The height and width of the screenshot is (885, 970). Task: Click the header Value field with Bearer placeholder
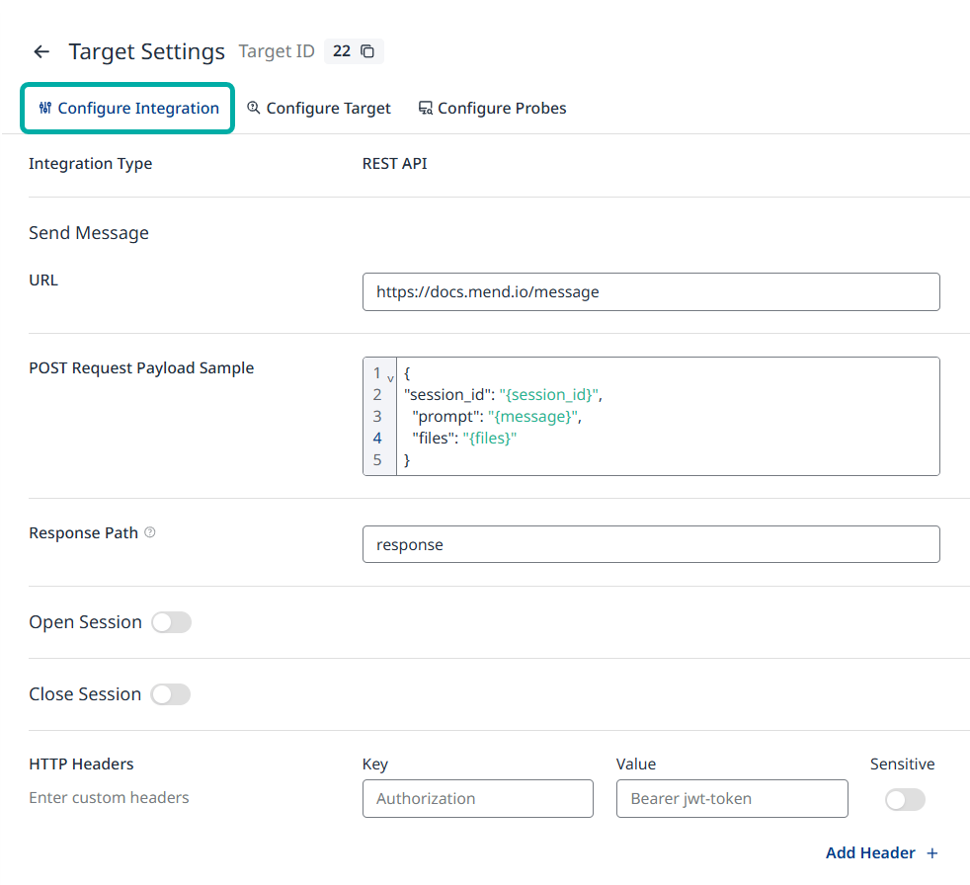click(731, 798)
